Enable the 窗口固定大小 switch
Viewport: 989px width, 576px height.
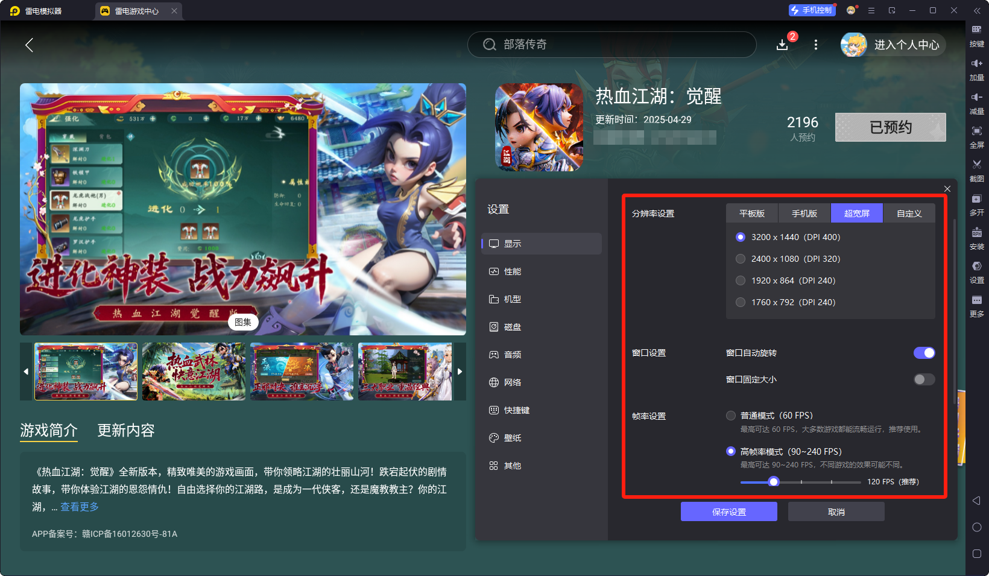pyautogui.click(x=924, y=379)
